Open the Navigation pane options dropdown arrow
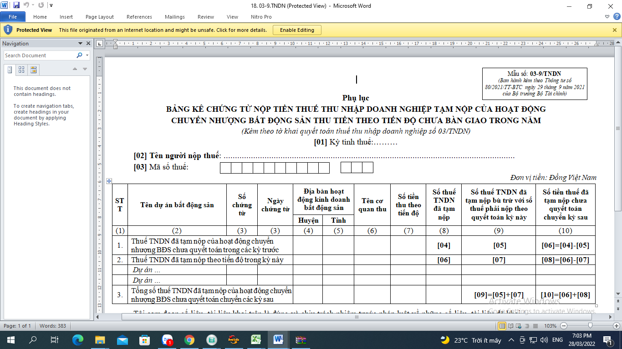The width and height of the screenshot is (622, 349). point(80,44)
